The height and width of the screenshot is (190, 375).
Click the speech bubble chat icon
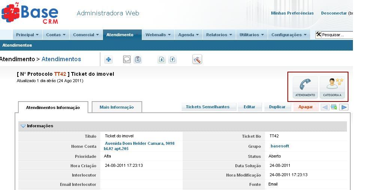pos(127,59)
